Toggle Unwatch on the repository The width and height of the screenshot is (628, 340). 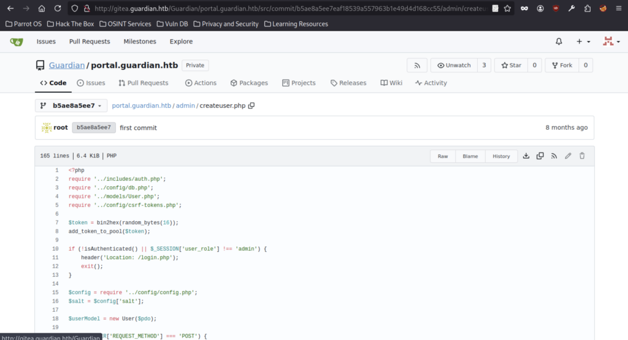tap(454, 66)
